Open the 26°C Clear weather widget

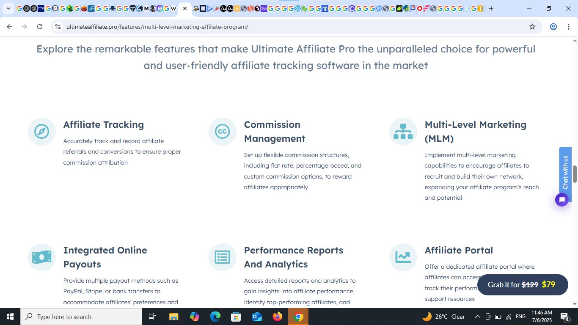(x=444, y=317)
